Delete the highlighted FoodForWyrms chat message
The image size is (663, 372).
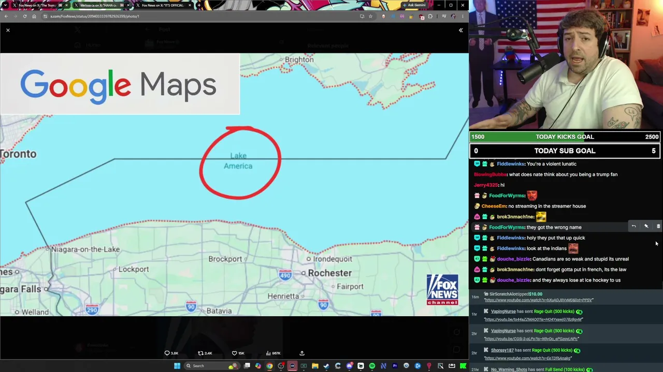point(658,226)
